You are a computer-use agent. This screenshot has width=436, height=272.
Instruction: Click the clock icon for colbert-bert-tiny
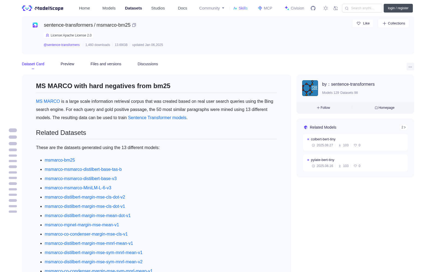(313, 145)
